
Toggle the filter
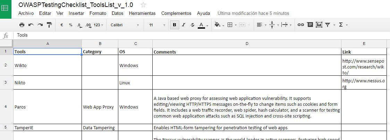click(328, 25)
